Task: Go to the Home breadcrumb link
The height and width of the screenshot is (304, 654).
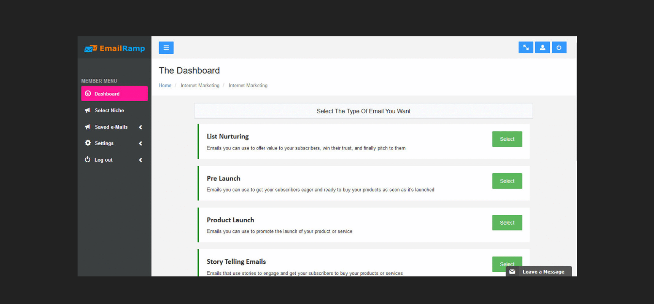Action: click(x=165, y=86)
